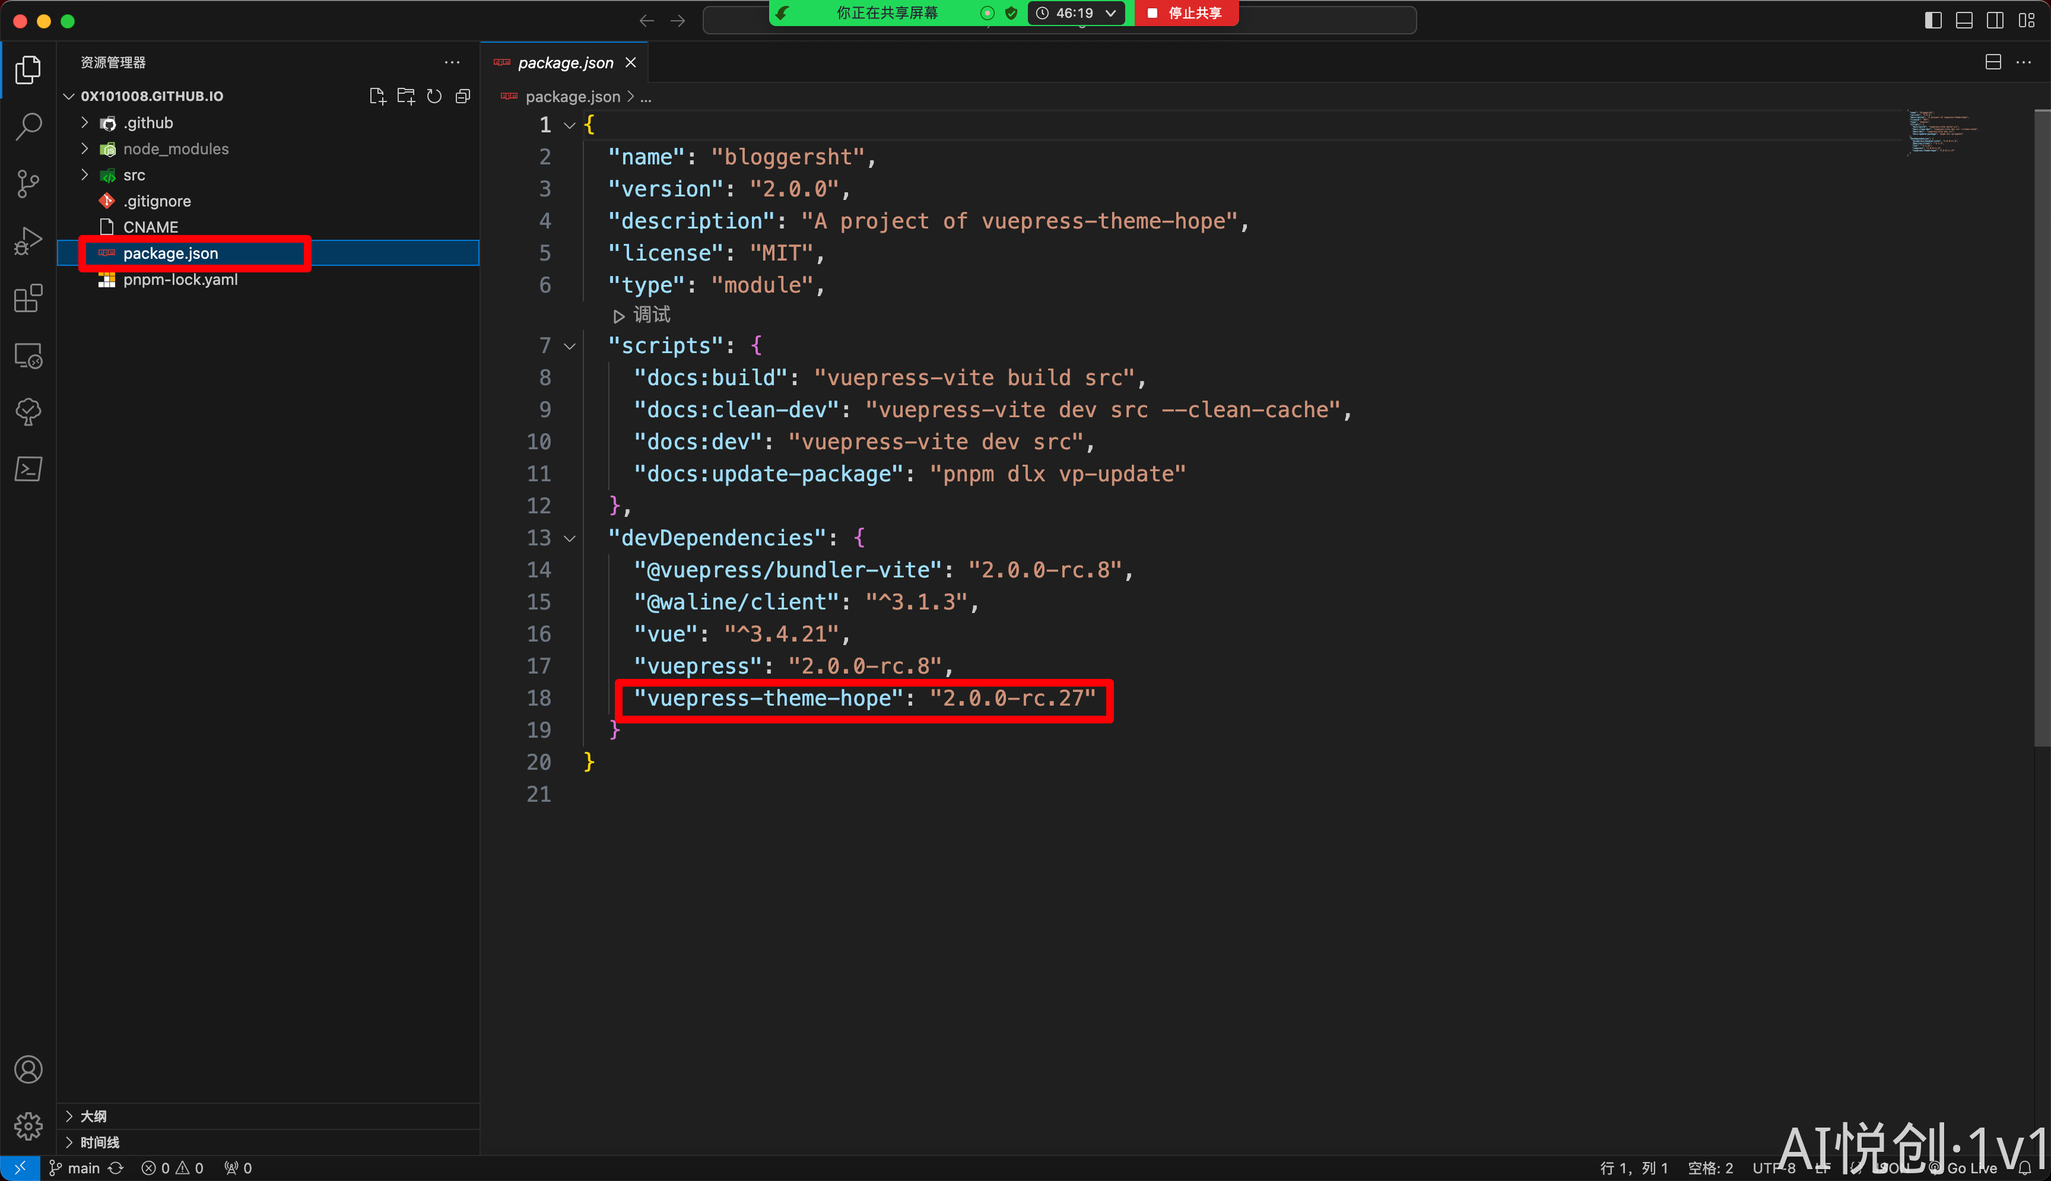Click the editor vertical scrollbar

point(2042,427)
